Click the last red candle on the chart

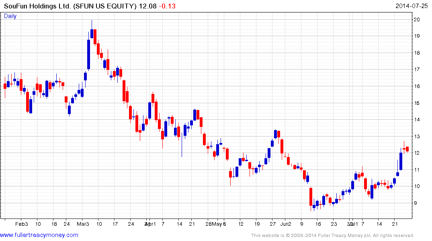pyautogui.click(x=407, y=149)
